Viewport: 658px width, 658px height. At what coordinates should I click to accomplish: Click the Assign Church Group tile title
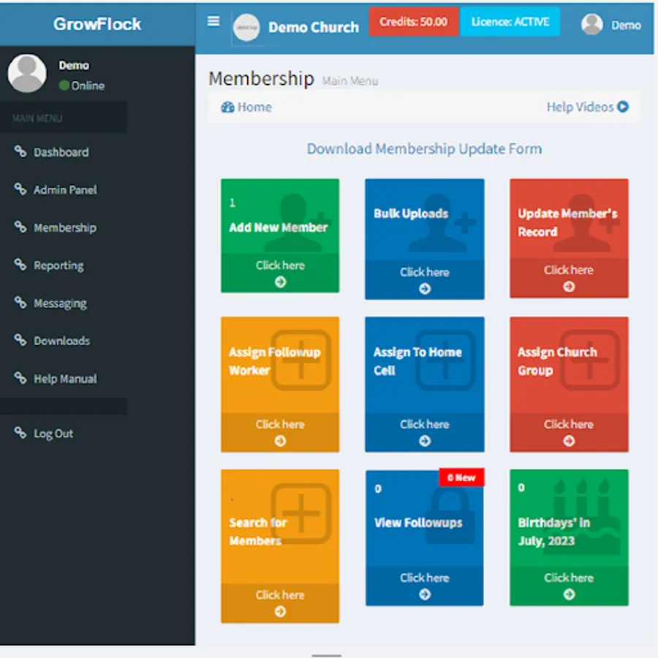(x=557, y=361)
